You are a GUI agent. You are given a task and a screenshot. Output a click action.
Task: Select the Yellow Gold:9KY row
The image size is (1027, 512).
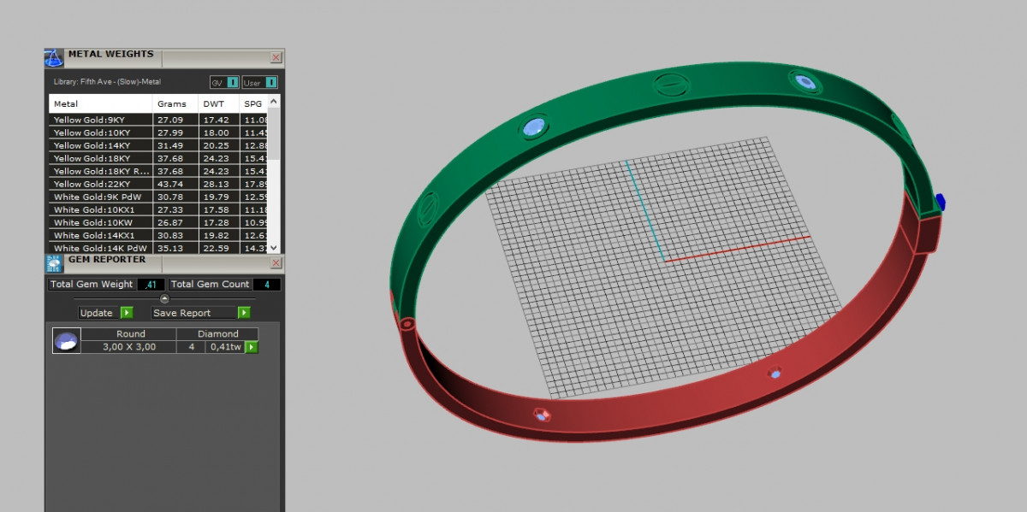tap(158, 120)
